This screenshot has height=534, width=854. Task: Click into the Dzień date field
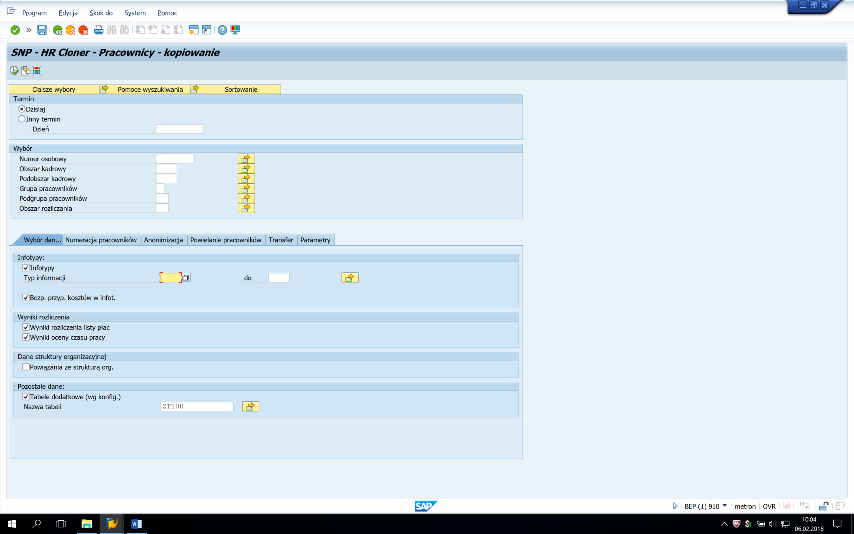point(179,129)
